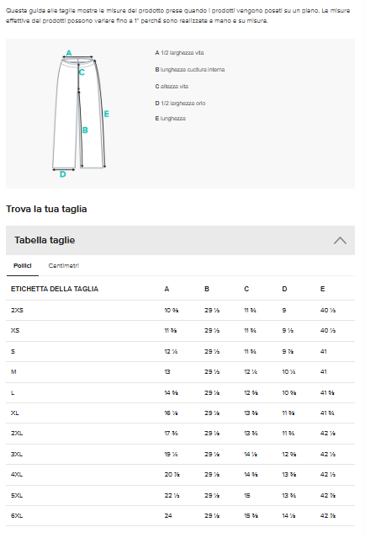The width and height of the screenshot is (365, 538).
Task: Click the teal letter C rise marker
Action: [x=82, y=72]
